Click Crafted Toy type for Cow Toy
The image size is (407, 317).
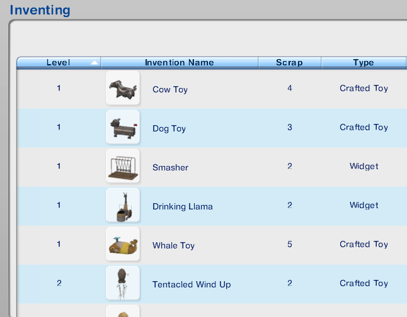[x=364, y=89]
